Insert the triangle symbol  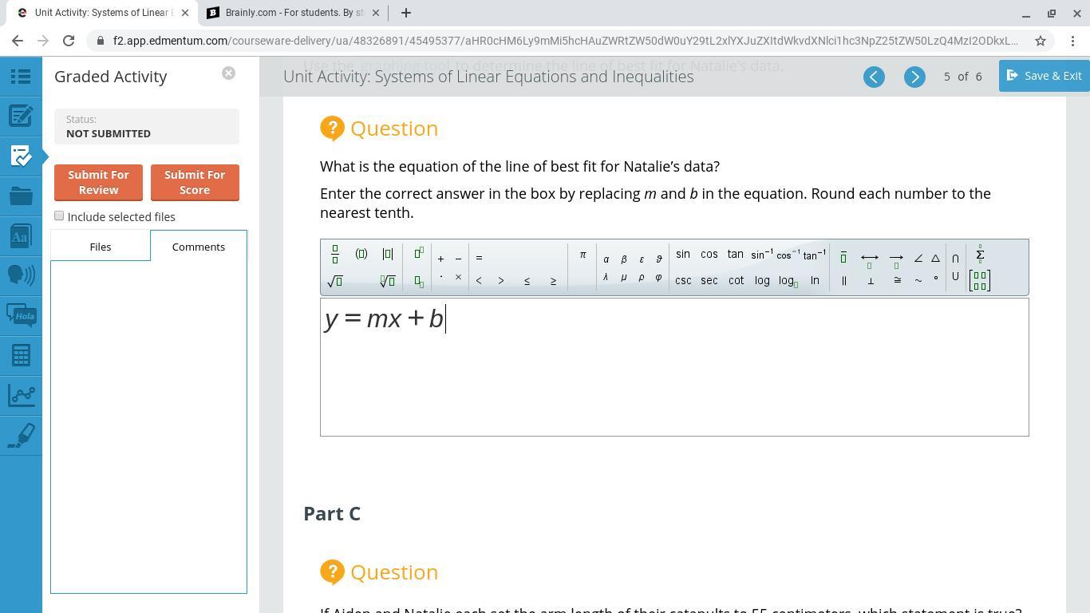(936, 258)
